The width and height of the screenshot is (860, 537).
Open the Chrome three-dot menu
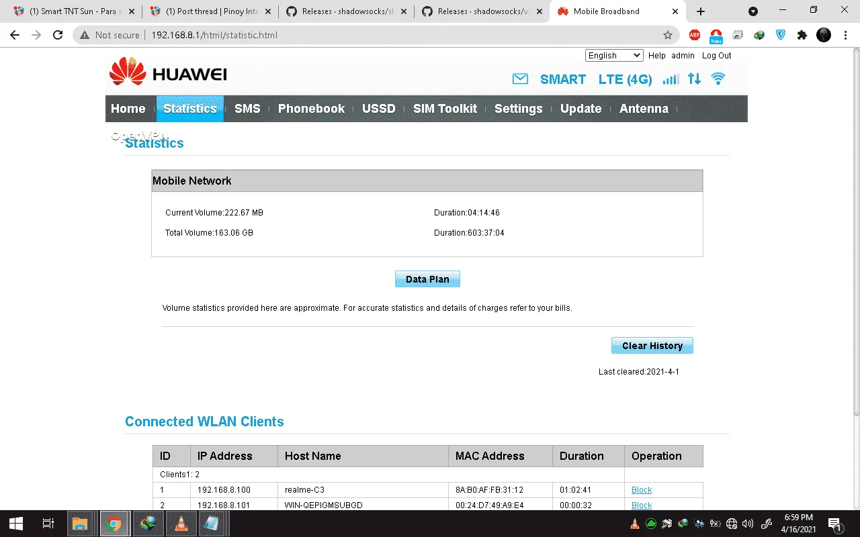click(x=845, y=35)
